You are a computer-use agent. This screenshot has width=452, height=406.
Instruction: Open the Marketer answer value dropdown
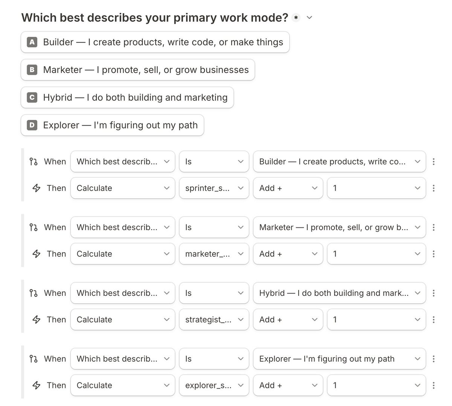[339, 227]
